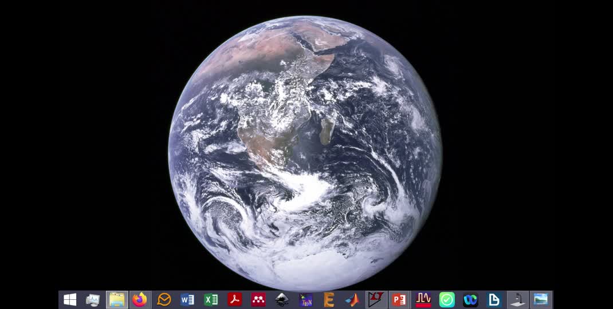Switch to the PowerPoint window

click(x=399, y=300)
